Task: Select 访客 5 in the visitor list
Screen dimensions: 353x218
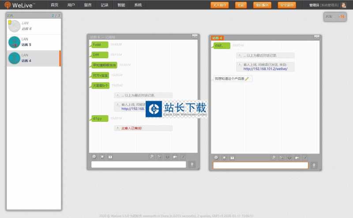Action: tap(33, 42)
